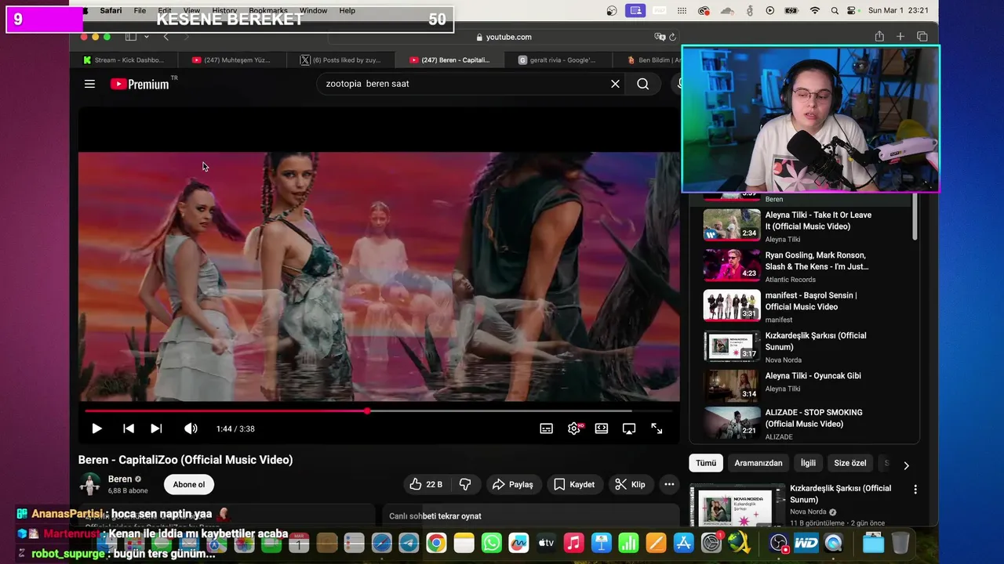Like the video with 22 B likes
Image resolution: width=1004 pixels, height=564 pixels.
coord(426,484)
